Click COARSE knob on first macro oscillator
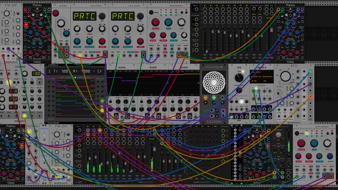The image size is (338, 190). tap(90, 28)
